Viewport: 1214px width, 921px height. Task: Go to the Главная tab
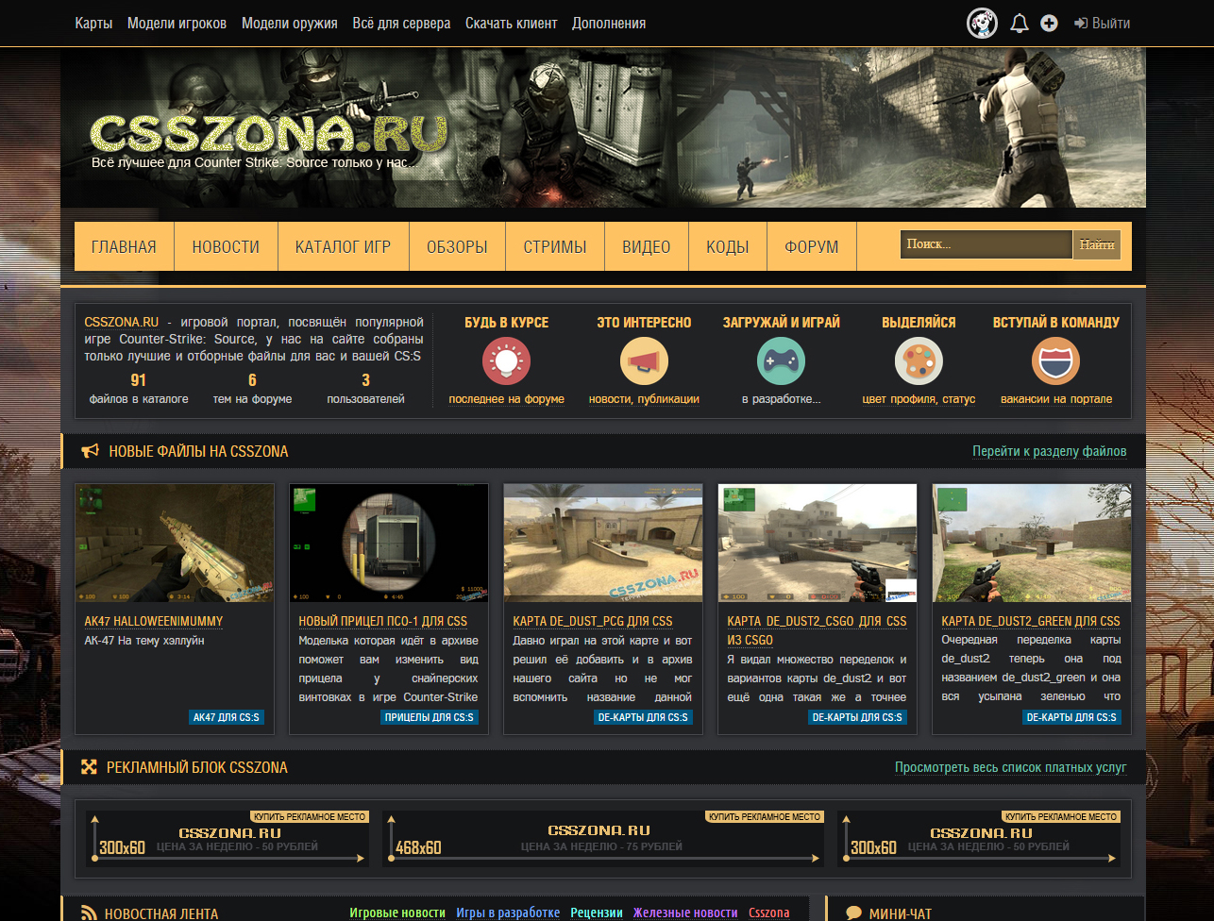pyautogui.click(x=124, y=246)
